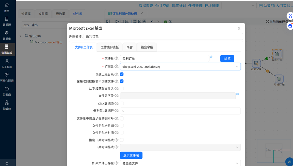This screenshot has width=293, height=166.
Task: Close the 订单利润分流处理 canvas tab
Action: pyautogui.click(x=142, y=13)
